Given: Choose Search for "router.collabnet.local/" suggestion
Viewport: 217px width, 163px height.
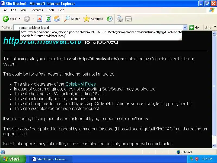Looking at the screenshot, I should [44, 36].
